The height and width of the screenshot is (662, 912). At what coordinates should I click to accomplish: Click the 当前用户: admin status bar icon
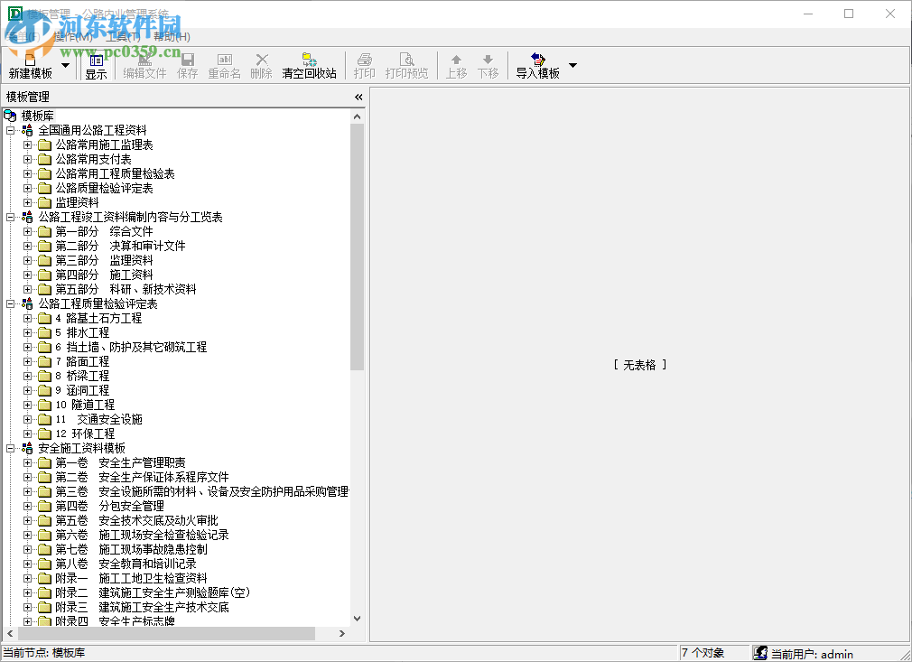tap(761, 653)
